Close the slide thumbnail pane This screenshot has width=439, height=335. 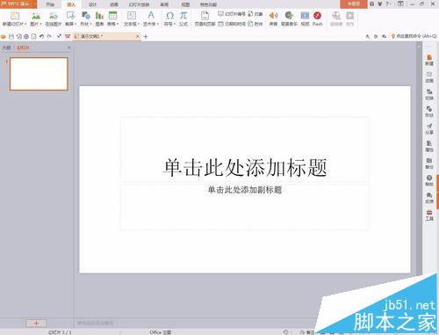click(x=69, y=47)
